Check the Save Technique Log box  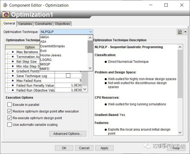pyautogui.click(x=68, y=76)
